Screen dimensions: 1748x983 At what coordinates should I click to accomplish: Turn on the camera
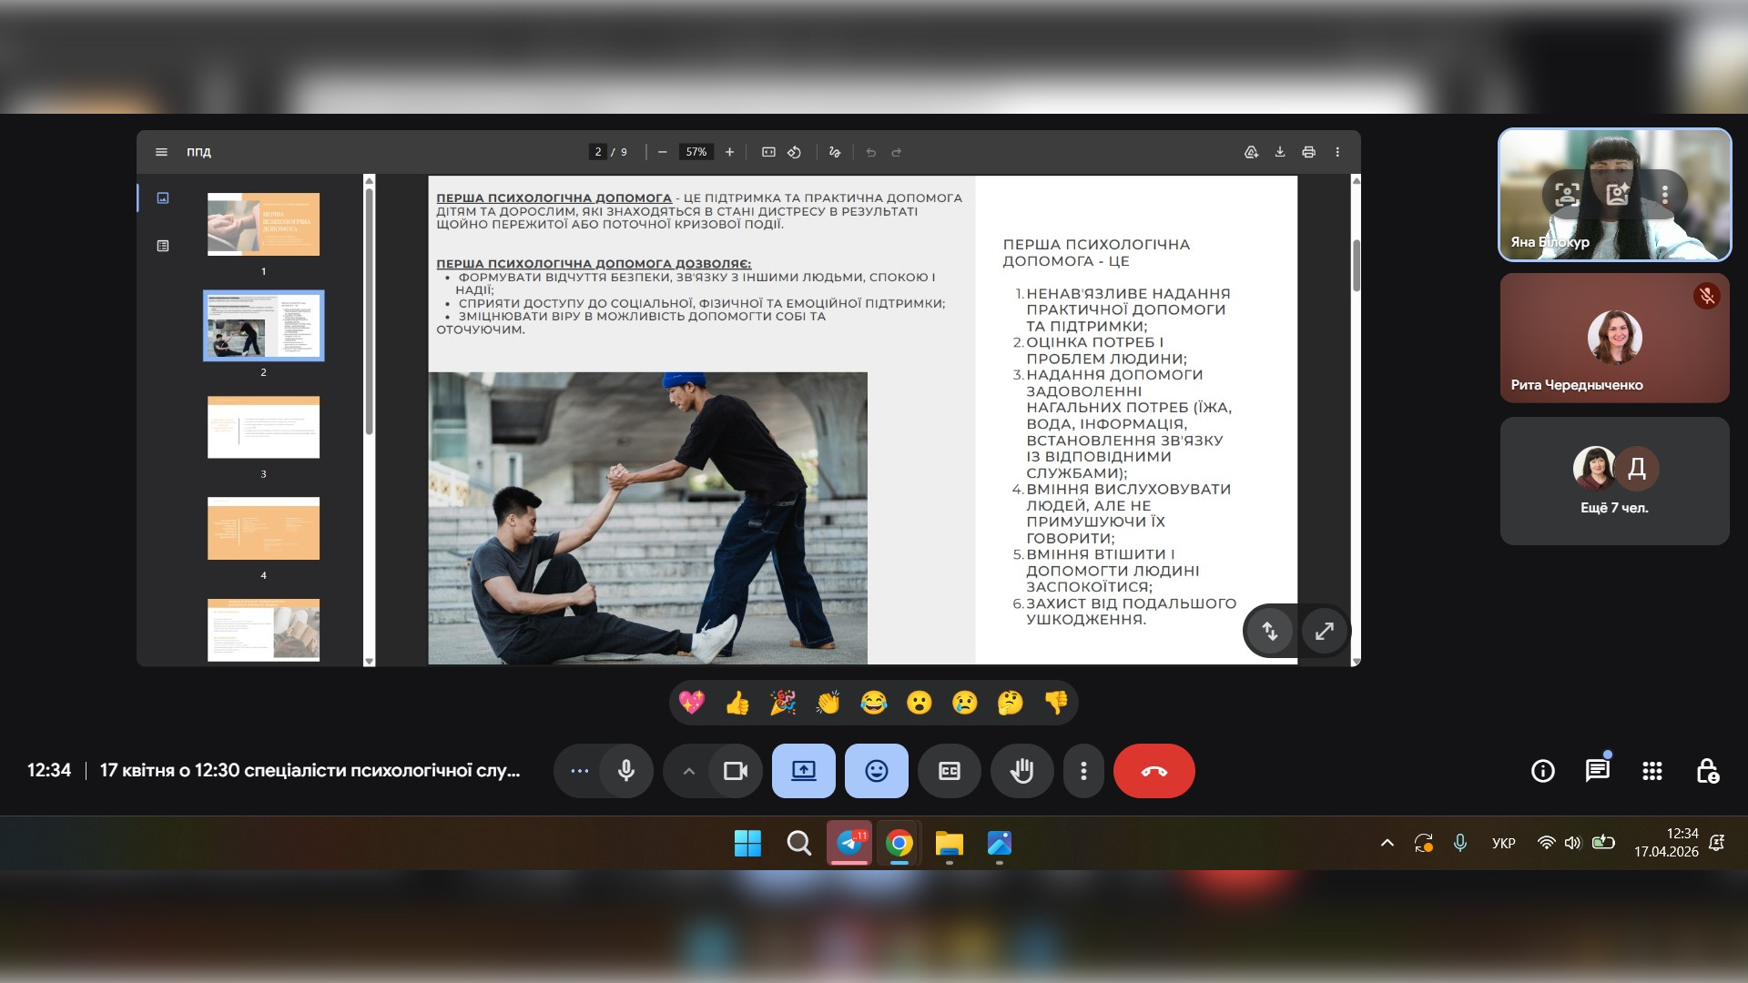pos(735,771)
